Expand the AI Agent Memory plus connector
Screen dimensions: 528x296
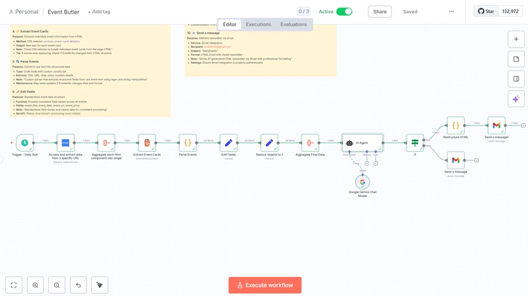click(x=367, y=163)
